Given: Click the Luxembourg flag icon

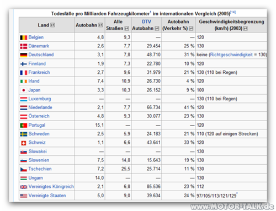Looking at the screenshot, I should pos(24,99).
